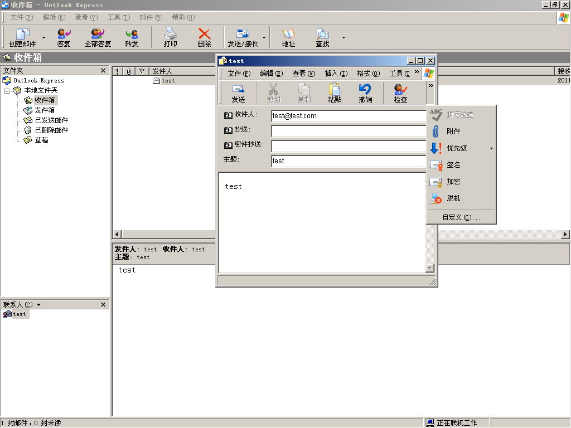The height and width of the screenshot is (428, 571).
Task: Choose Sign (签名) in overflow menu
Action: [461, 165]
